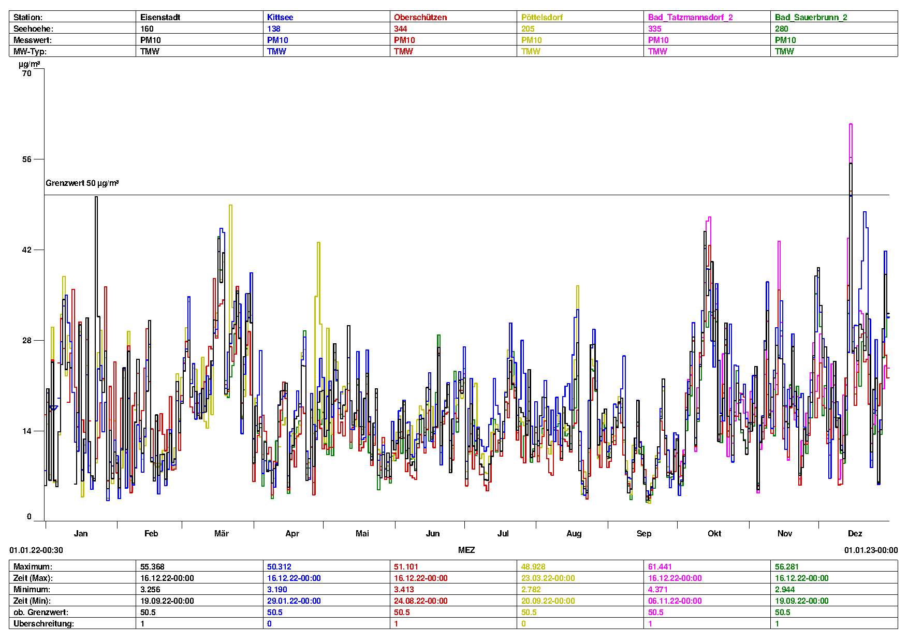Screen dimensions: 908x642
Task: Click Oberschützen minimum value 3.413
Action: pyautogui.click(x=404, y=589)
